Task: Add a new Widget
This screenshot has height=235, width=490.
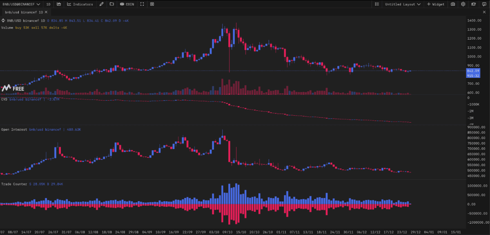Action: [436, 4]
